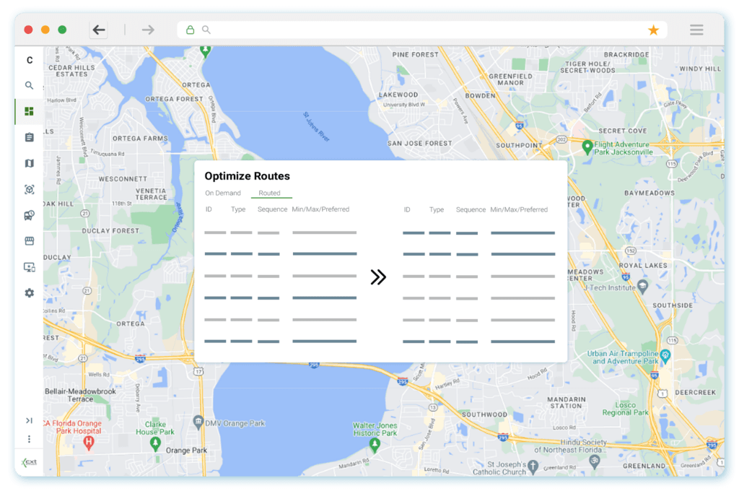The height and width of the screenshot is (491, 739).
Task: Open the browser hamburger menu
Action: click(x=696, y=30)
